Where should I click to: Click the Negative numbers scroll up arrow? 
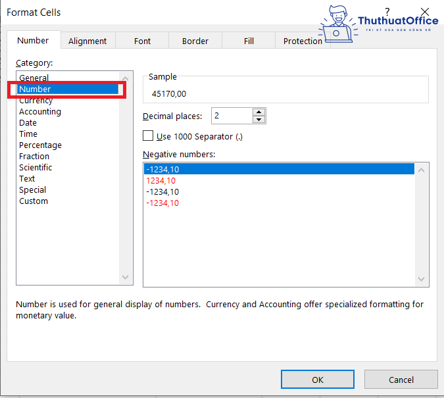click(x=422, y=170)
